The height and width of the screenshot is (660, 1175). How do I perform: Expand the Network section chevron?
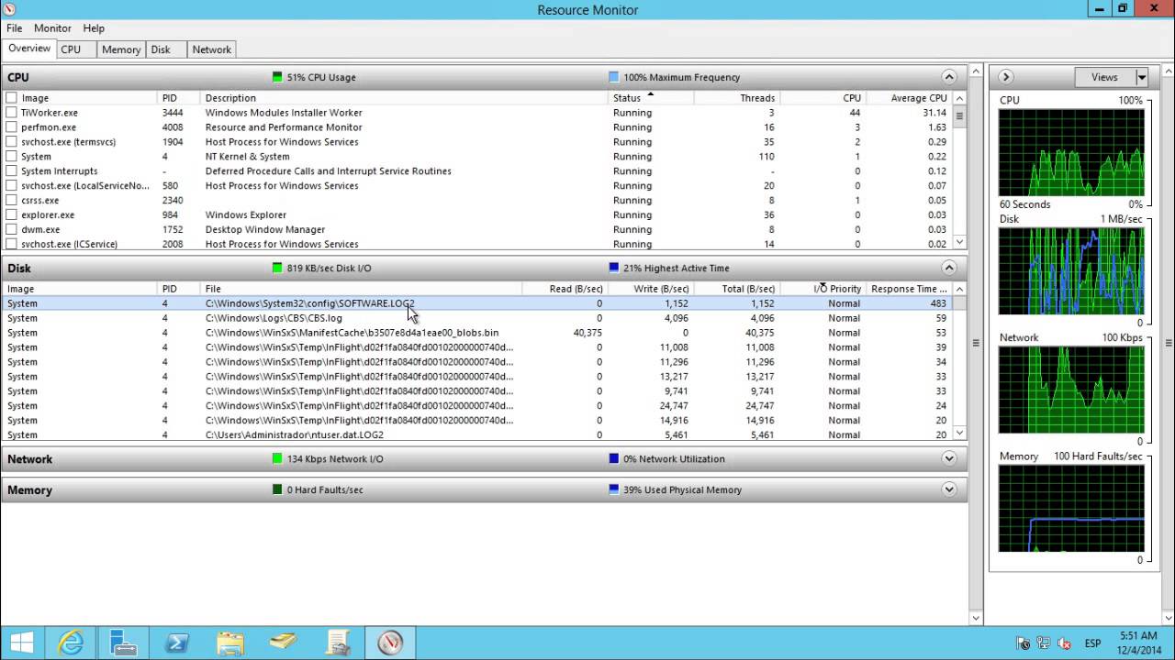[x=949, y=458]
